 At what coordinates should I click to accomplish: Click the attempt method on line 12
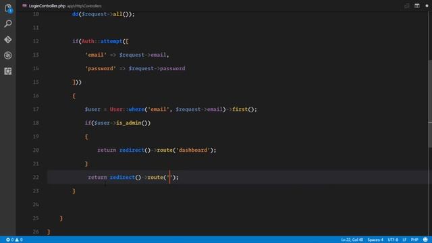pos(111,41)
